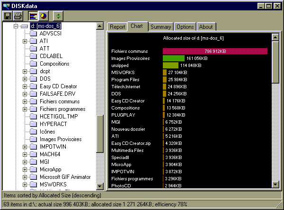The width and height of the screenshot is (284, 210).
Task: Toggle the pie chart view button
Action: pos(43,16)
